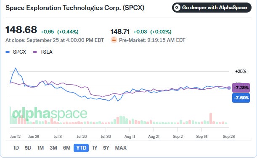This screenshot has height=158, width=257.
Task: Select the 1Y time range
Action: [x=95, y=148]
